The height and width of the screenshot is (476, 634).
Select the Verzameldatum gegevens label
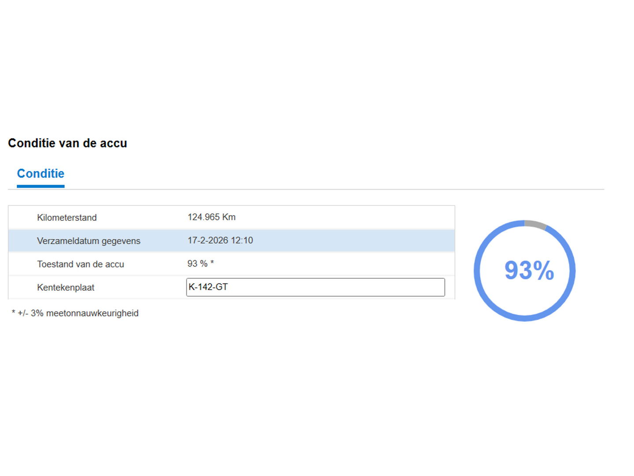click(x=88, y=241)
